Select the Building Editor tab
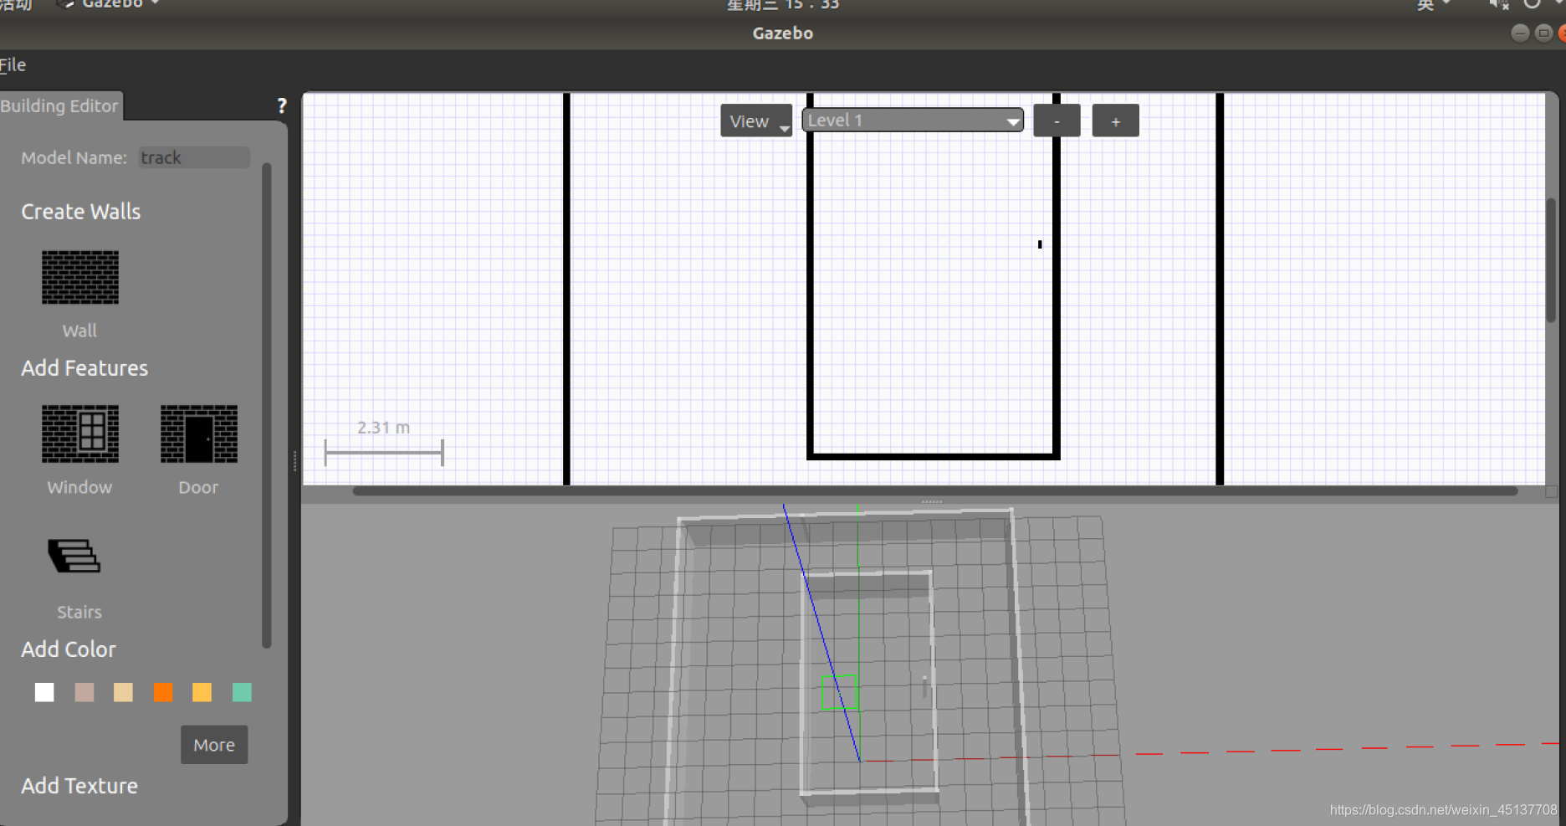 pyautogui.click(x=60, y=105)
